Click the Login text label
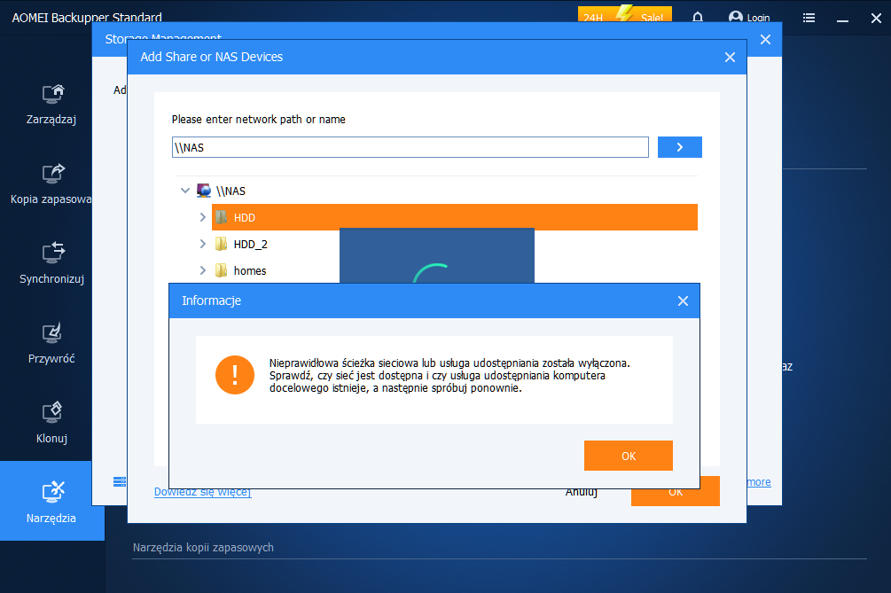The width and height of the screenshot is (891, 593). click(758, 19)
